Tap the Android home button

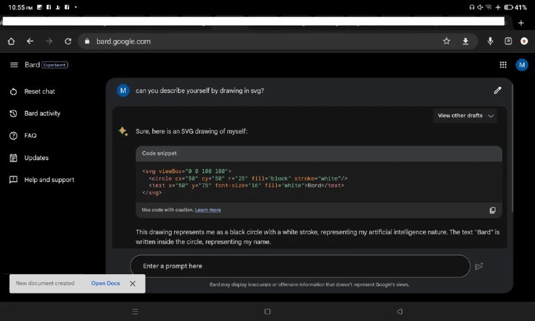point(267,312)
